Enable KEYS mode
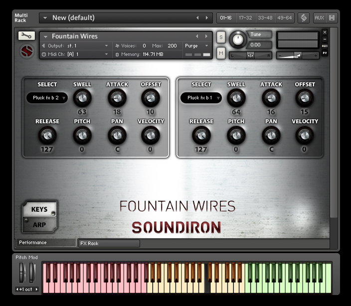The height and width of the screenshot is (306, 351). pos(39,209)
